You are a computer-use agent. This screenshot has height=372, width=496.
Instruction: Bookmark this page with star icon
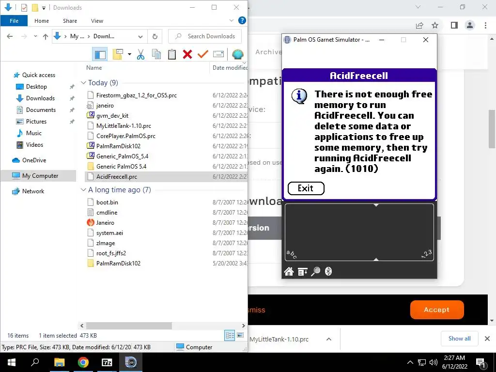[435, 25]
